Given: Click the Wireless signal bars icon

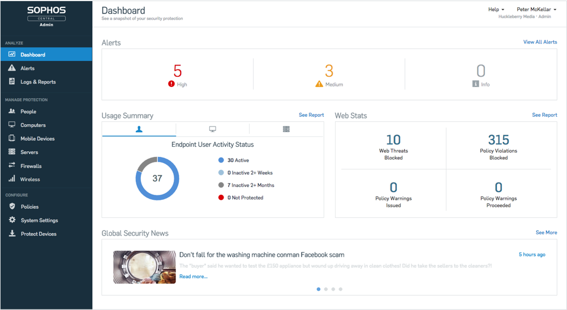Looking at the screenshot, I should (12, 179).
